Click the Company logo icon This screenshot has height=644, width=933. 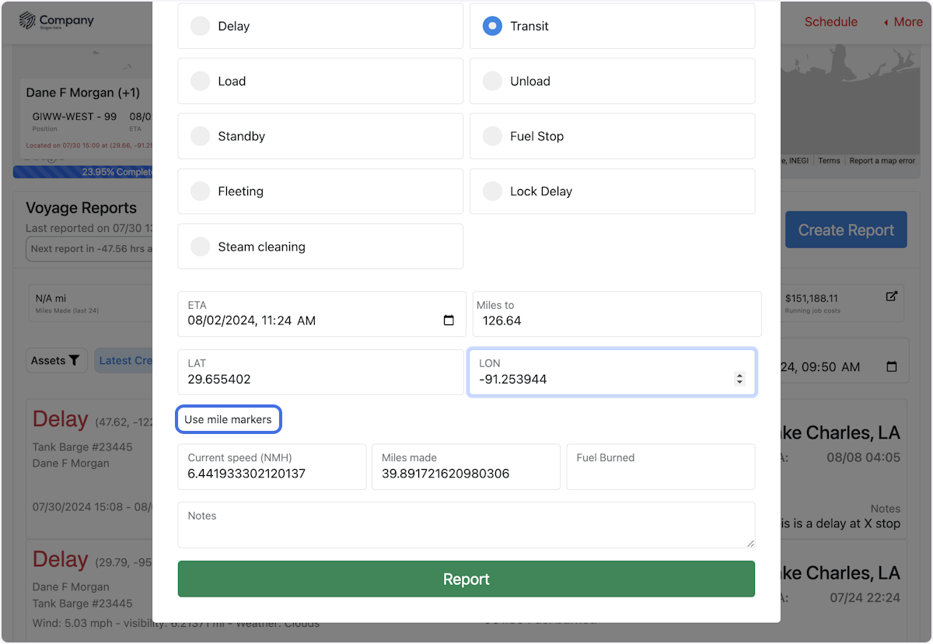(28, 21)
